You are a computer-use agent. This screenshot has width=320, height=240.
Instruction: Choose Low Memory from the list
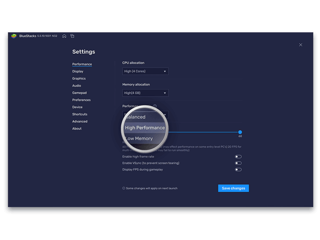(x=139, y=138)
